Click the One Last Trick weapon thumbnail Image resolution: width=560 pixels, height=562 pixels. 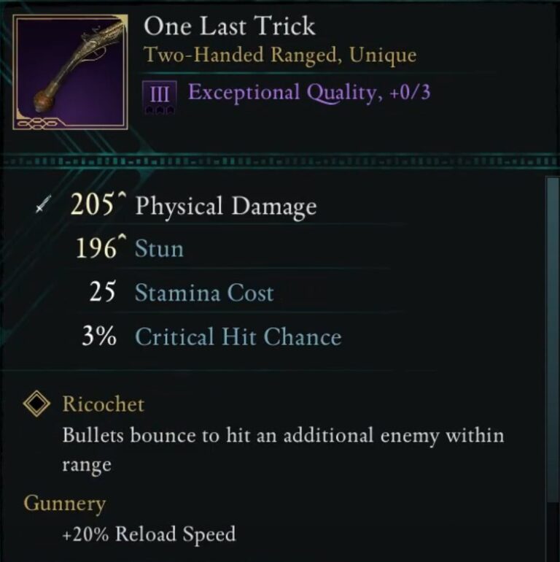pos(71,73)
